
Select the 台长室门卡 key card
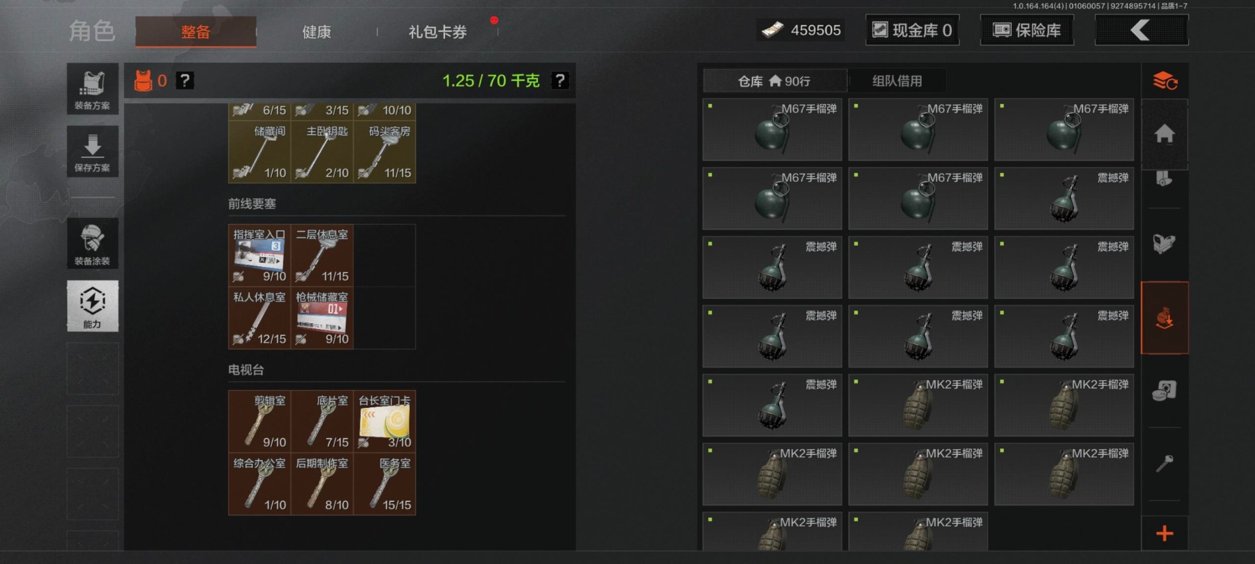(x=384, y=422)
